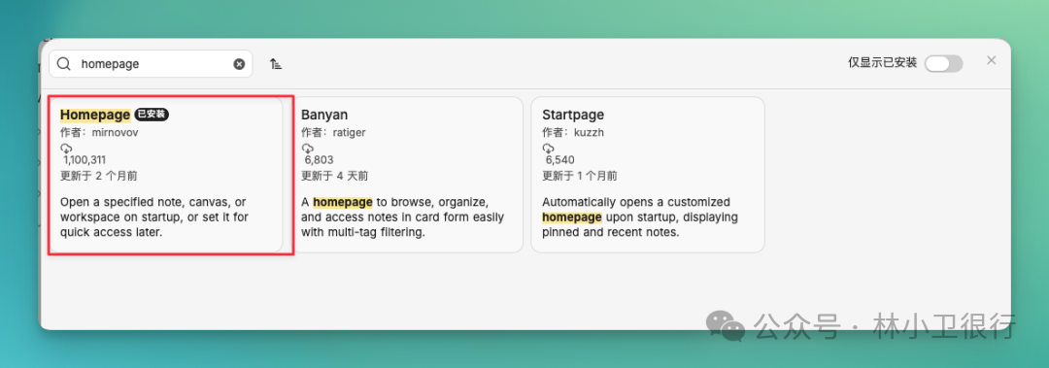Click the author name mirnovov
This screenshot has height=368, width=1049.
pos(115,132)
